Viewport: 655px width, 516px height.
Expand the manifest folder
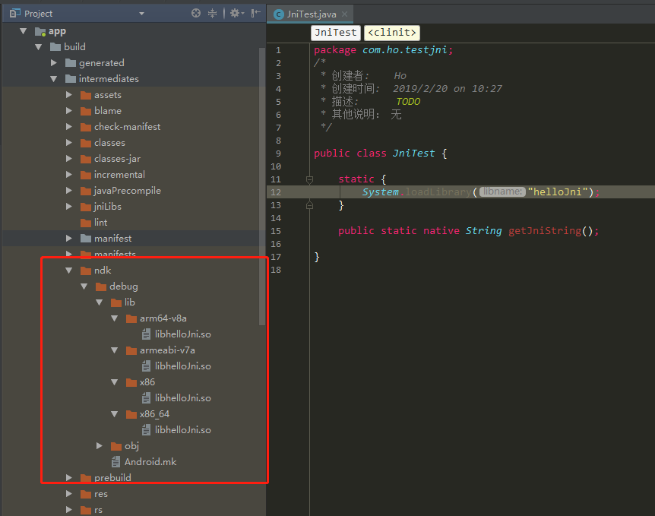point(69,238)
